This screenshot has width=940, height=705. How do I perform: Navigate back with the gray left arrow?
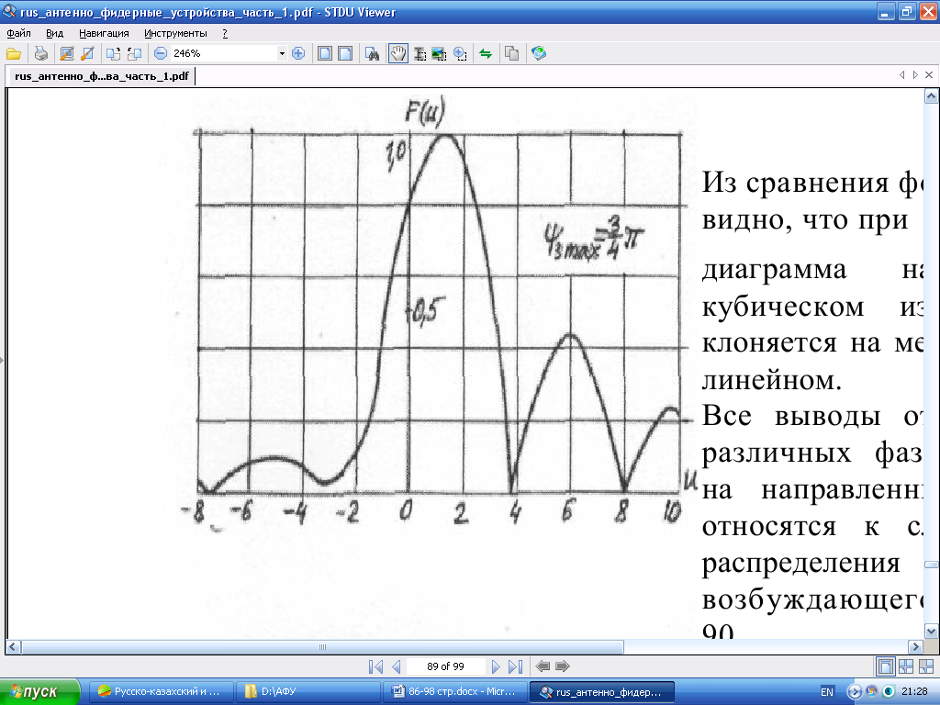click(543, 666)
